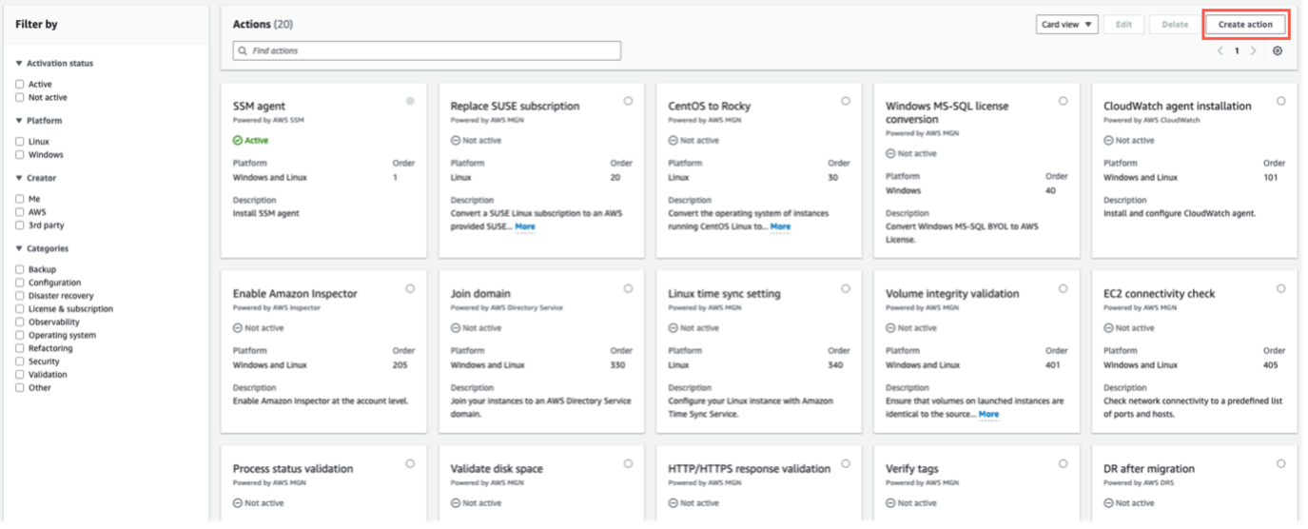Select DR after migration card

pyautogui.click(x=1281, y=463)
